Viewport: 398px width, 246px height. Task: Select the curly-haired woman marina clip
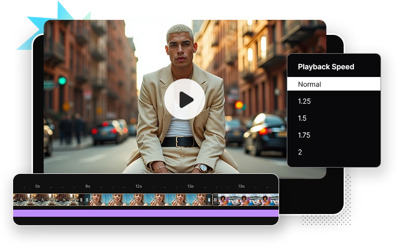click(x=246, y=200)
